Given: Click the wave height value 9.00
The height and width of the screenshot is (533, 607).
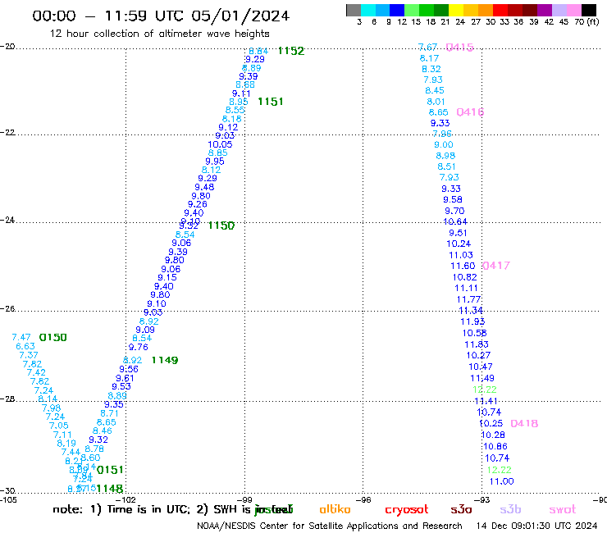Looking at the screenshot, I should (444, 145).
